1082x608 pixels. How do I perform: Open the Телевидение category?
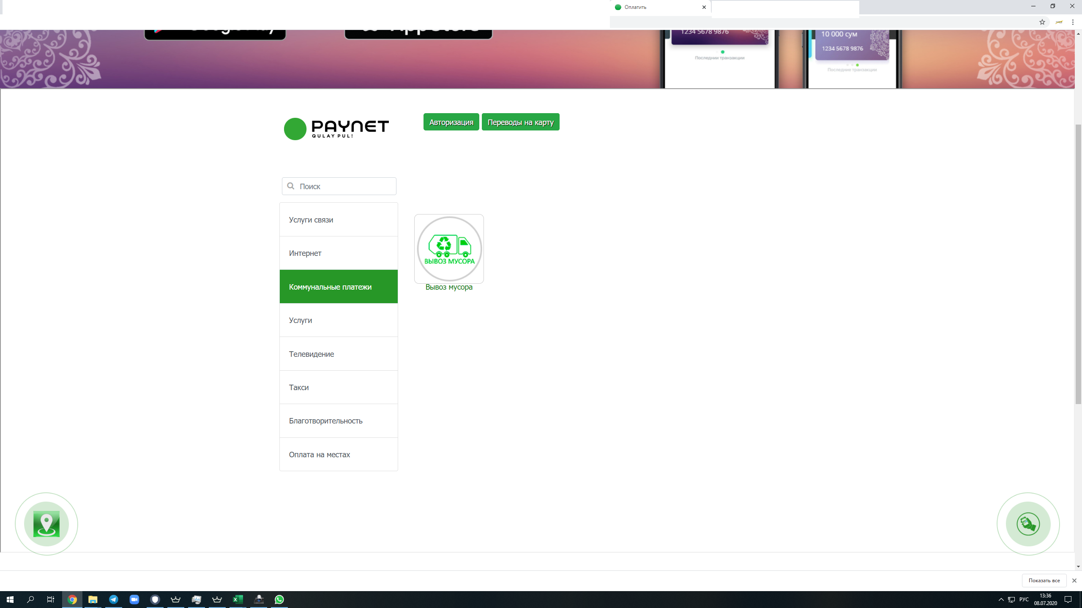pos(339,354)
